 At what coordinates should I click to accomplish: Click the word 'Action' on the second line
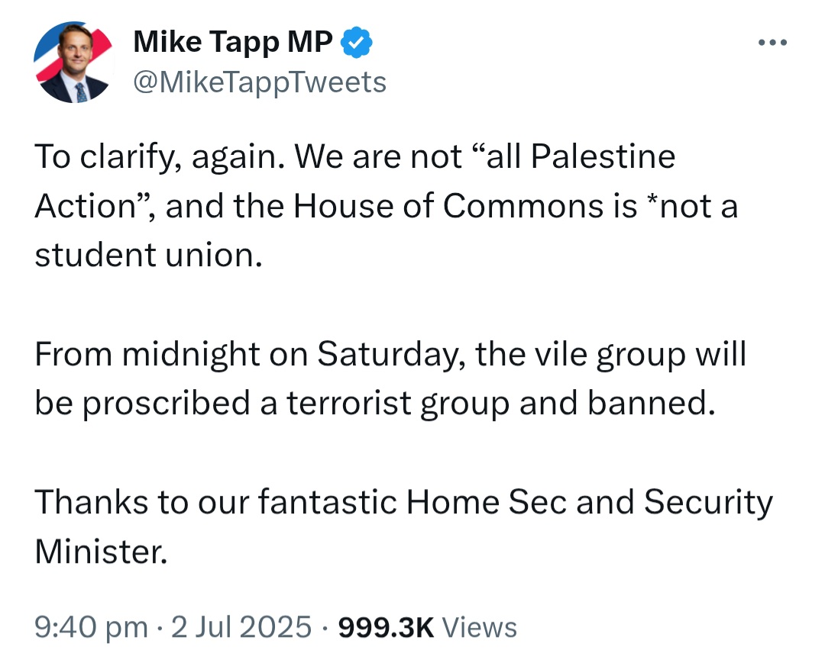(86, 205)
